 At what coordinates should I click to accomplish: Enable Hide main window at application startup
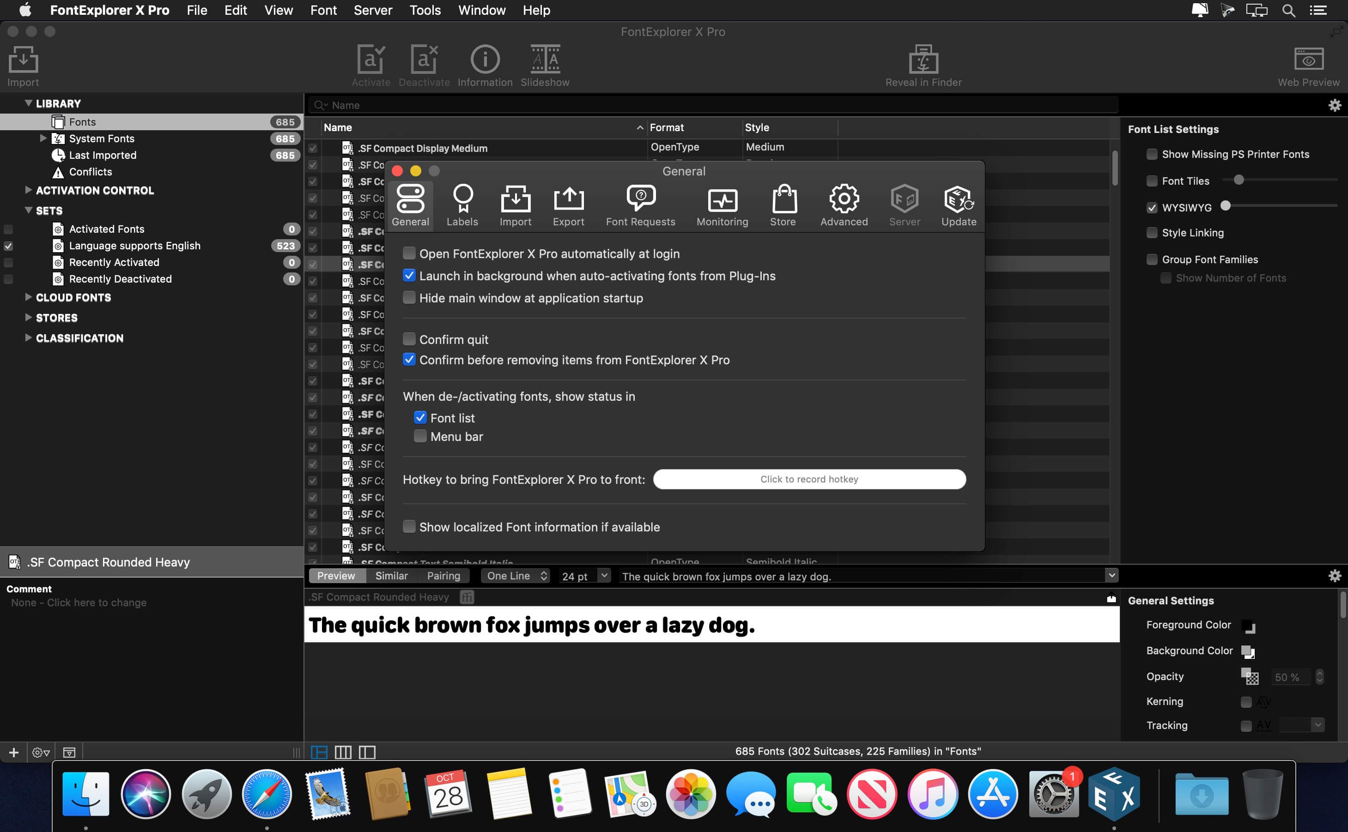(x=409, y=297)
